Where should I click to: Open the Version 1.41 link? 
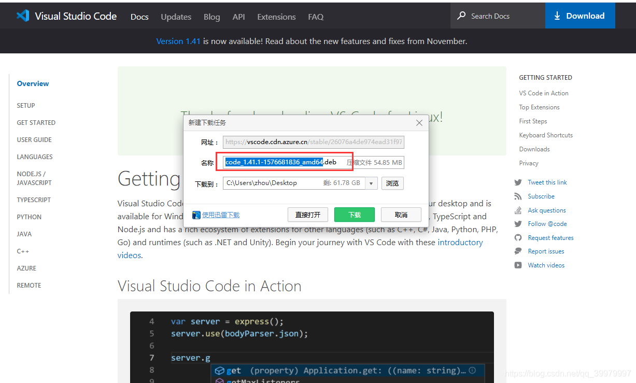point(178,41)
